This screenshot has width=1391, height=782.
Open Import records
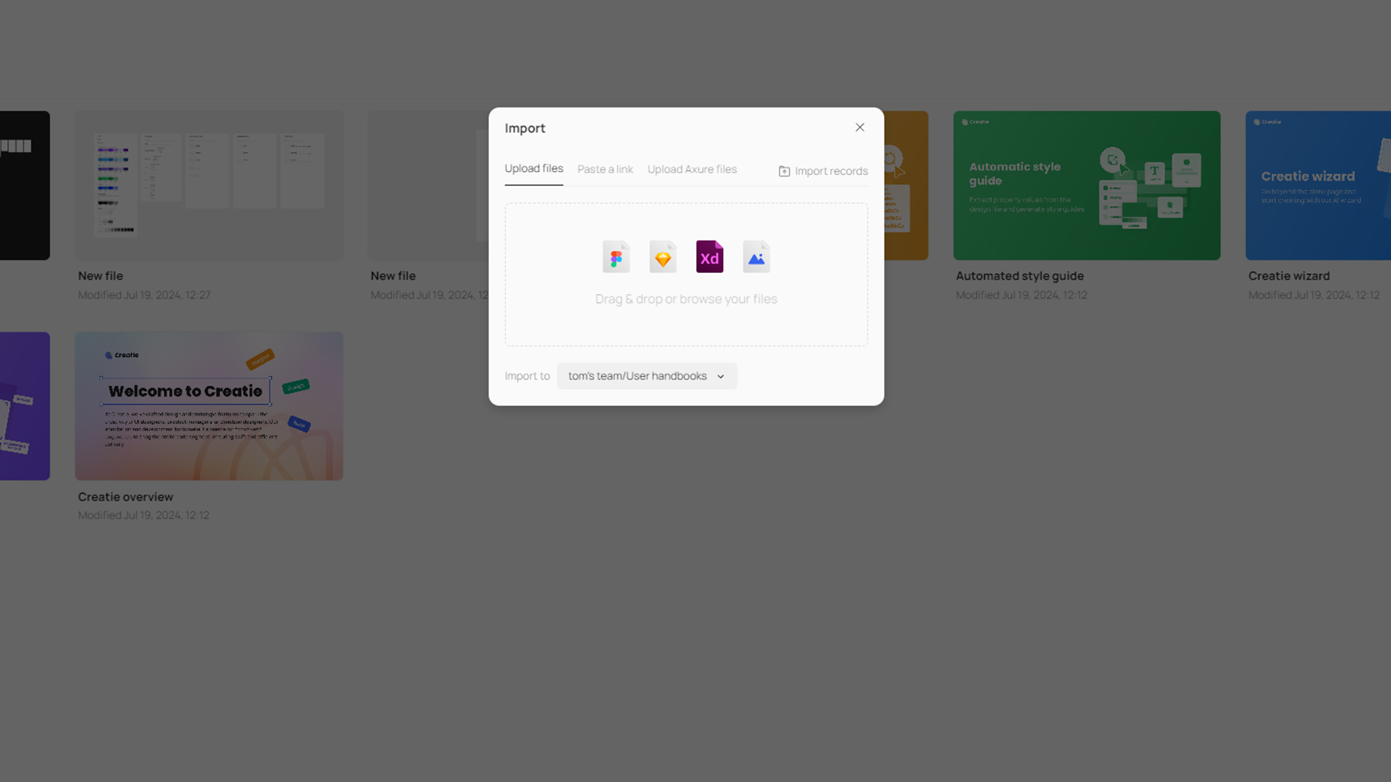(x=823, y=172)
